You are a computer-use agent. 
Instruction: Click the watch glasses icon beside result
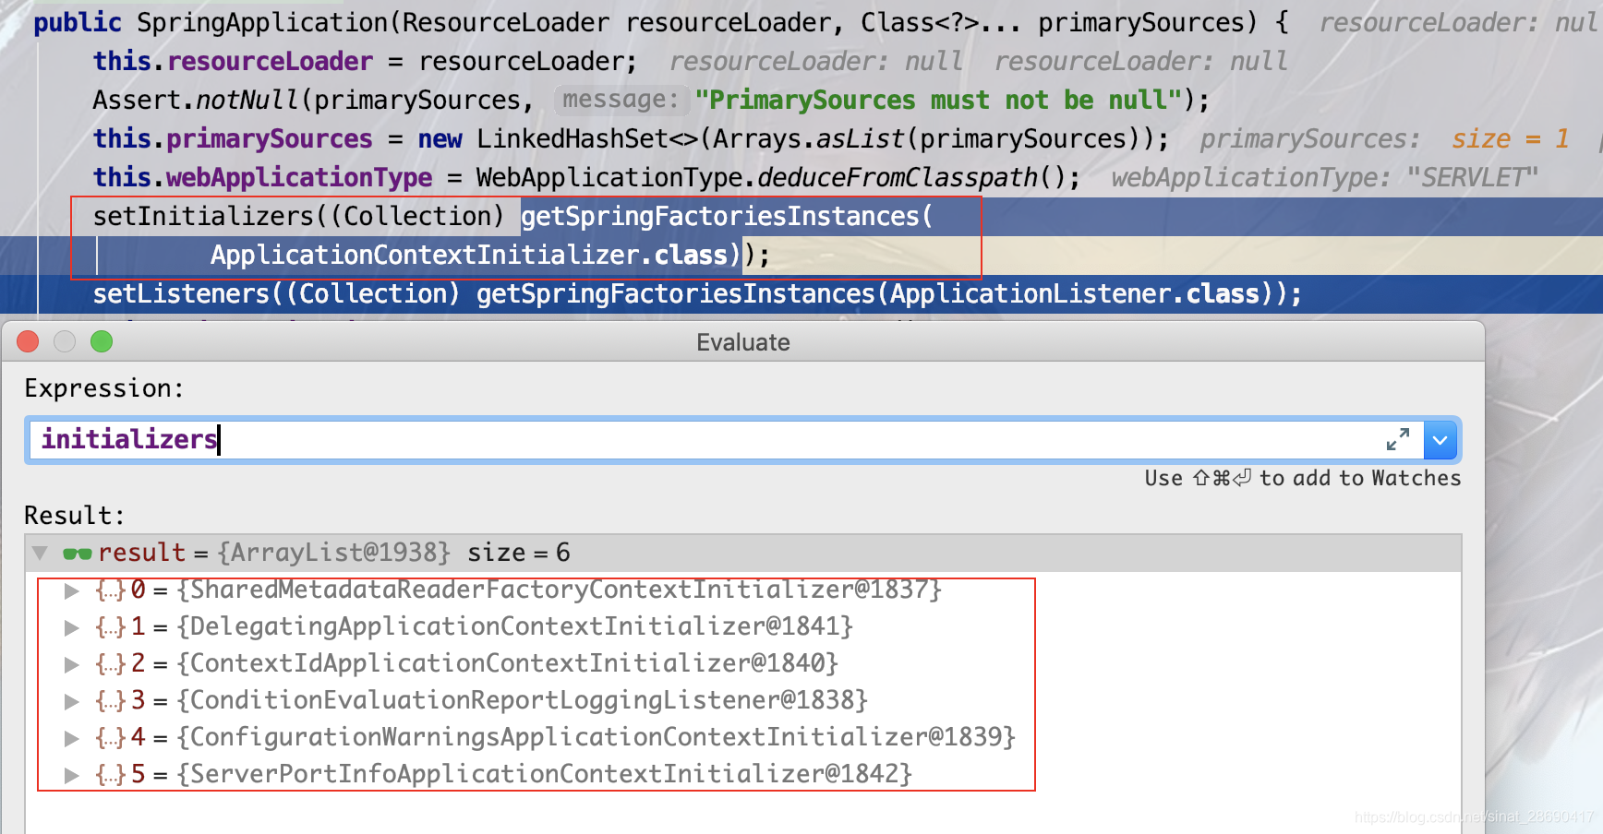[x=77, y=554]
